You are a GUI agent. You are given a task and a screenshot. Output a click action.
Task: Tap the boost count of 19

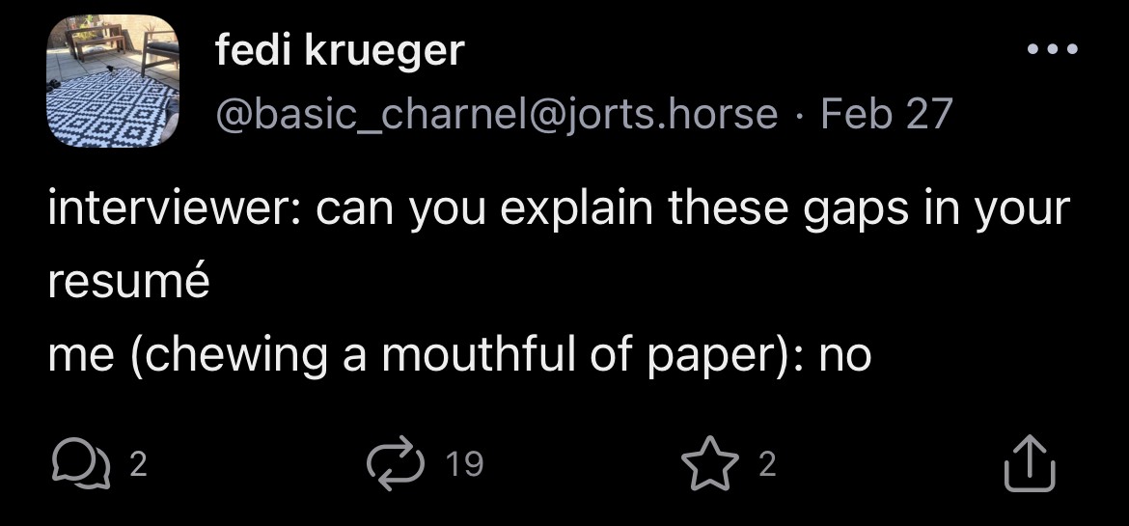[464, 465]
